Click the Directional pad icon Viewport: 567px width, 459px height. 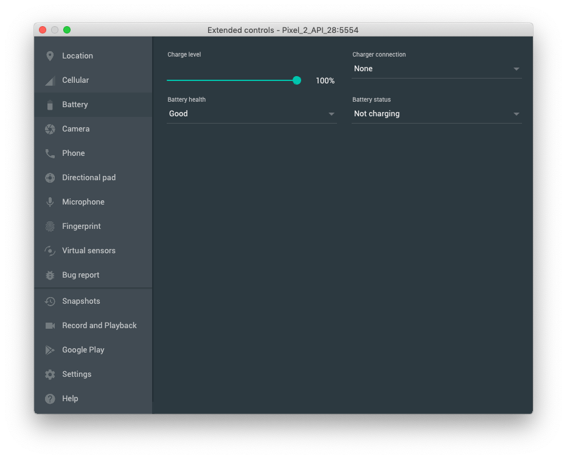[x=50, y=178]
